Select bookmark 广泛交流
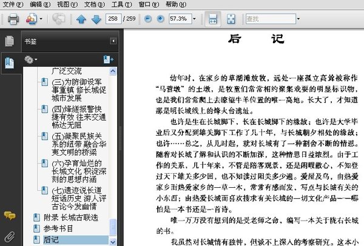Screen dimensions: 364x246 [x=67, y=71]
